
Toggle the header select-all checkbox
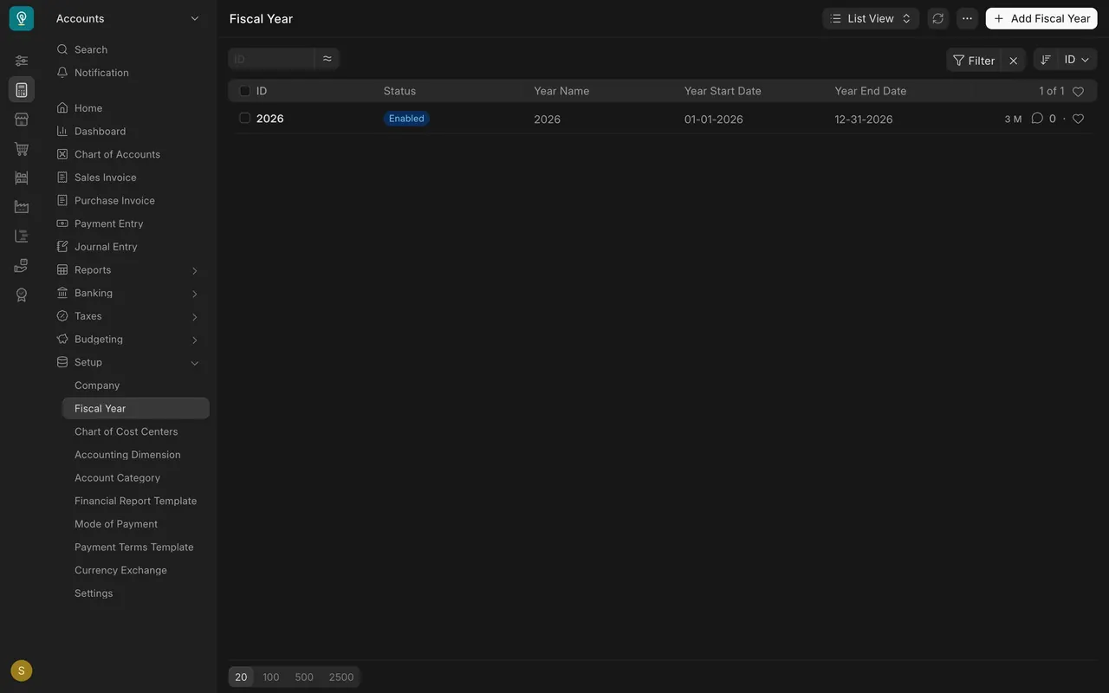(244, 91)
